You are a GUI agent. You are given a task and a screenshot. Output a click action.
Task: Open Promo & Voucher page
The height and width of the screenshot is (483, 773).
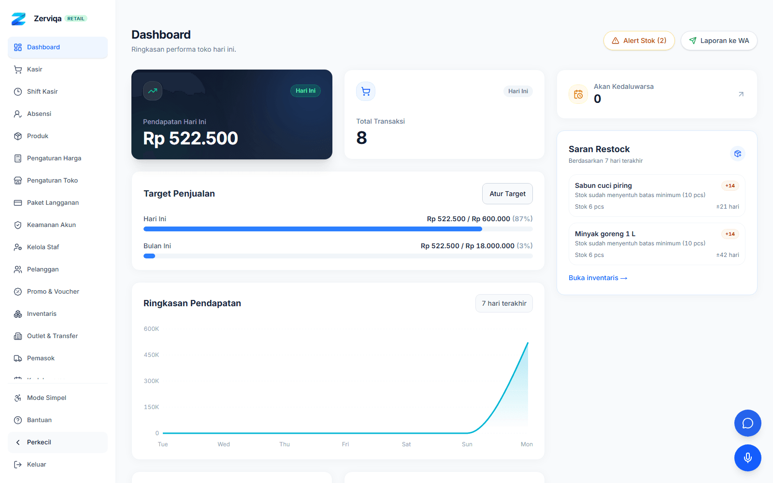(57, 292)
